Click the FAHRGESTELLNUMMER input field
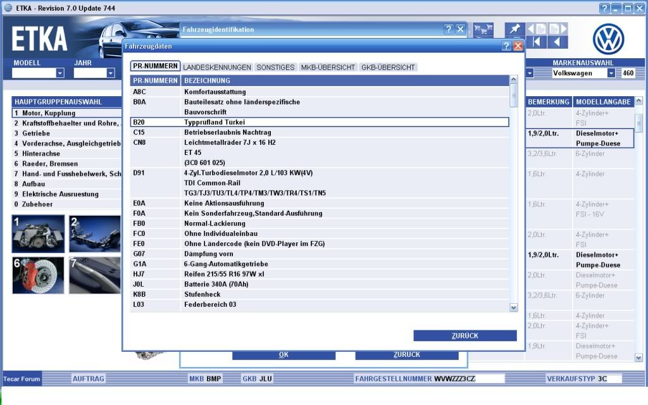Viewport: 648px width, 405px height. tap(469, 378)
